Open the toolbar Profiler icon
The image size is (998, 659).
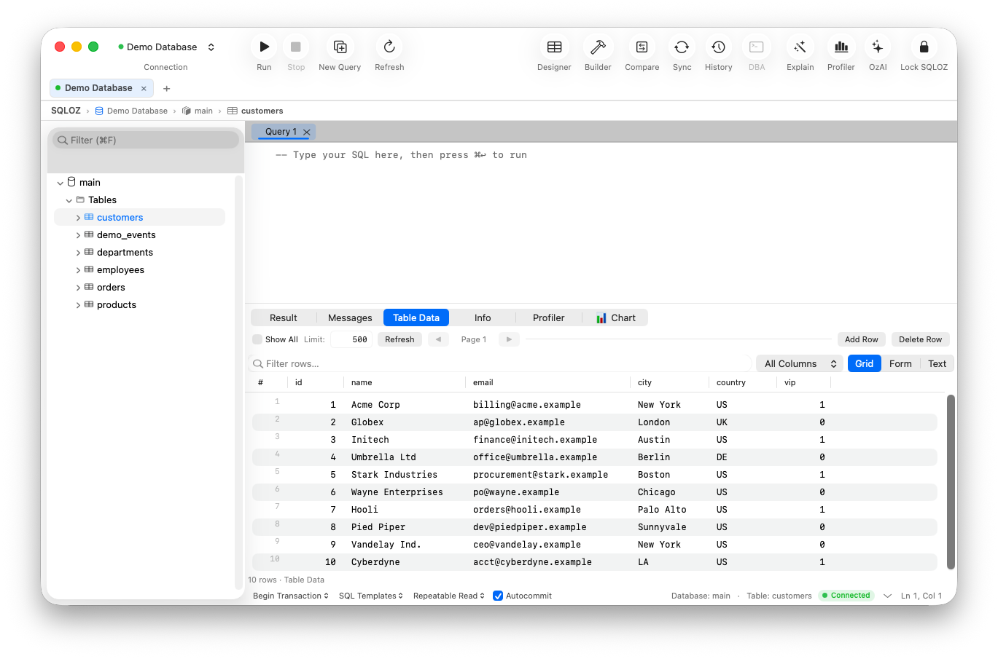point(841,47)
